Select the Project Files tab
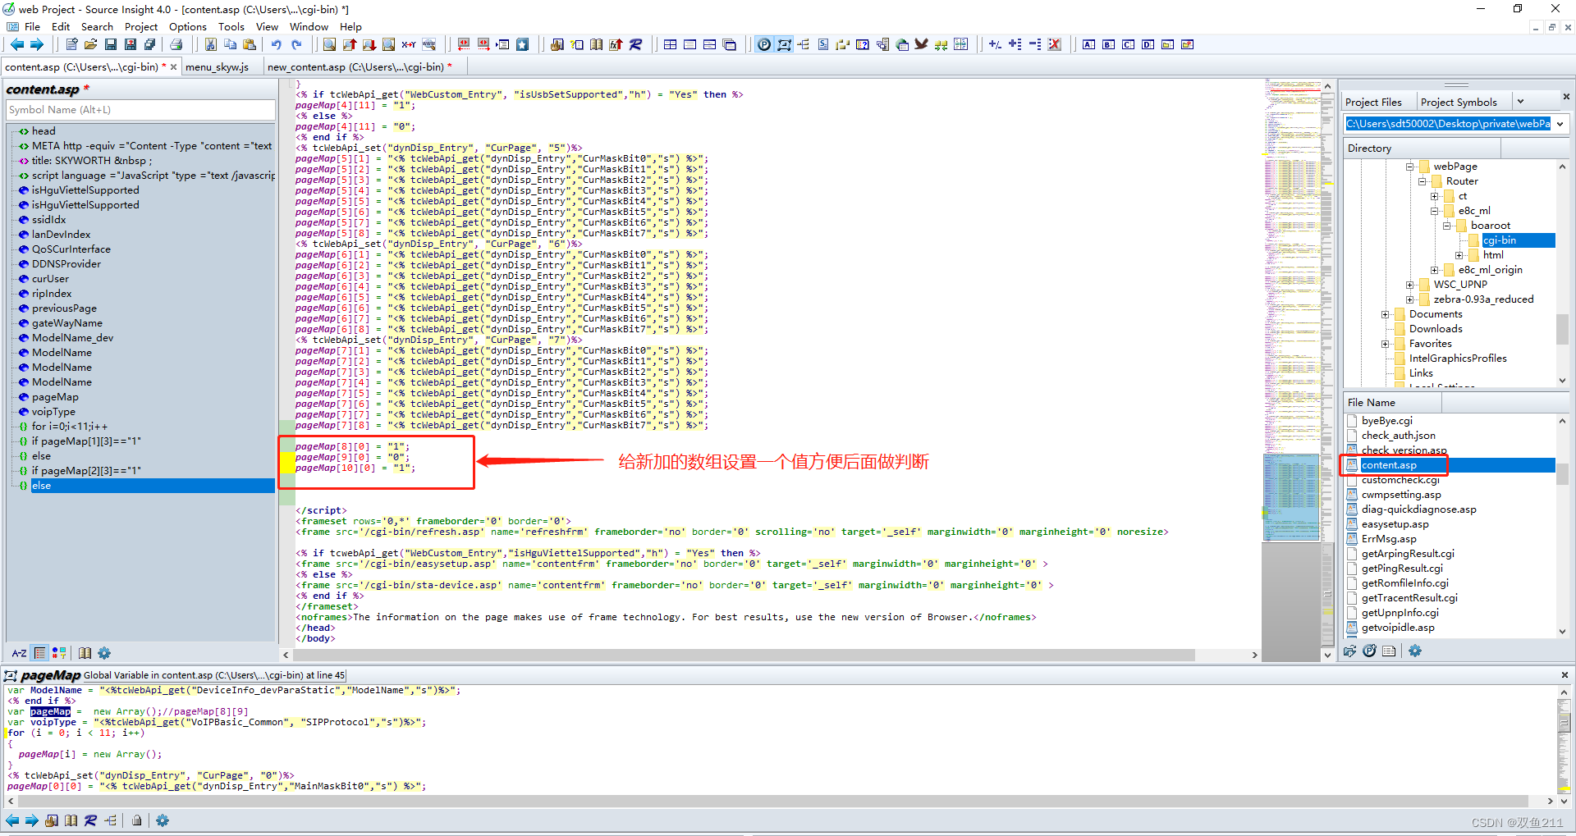The height and width of the screenshot is (836, 1576). pos(1373,102)
